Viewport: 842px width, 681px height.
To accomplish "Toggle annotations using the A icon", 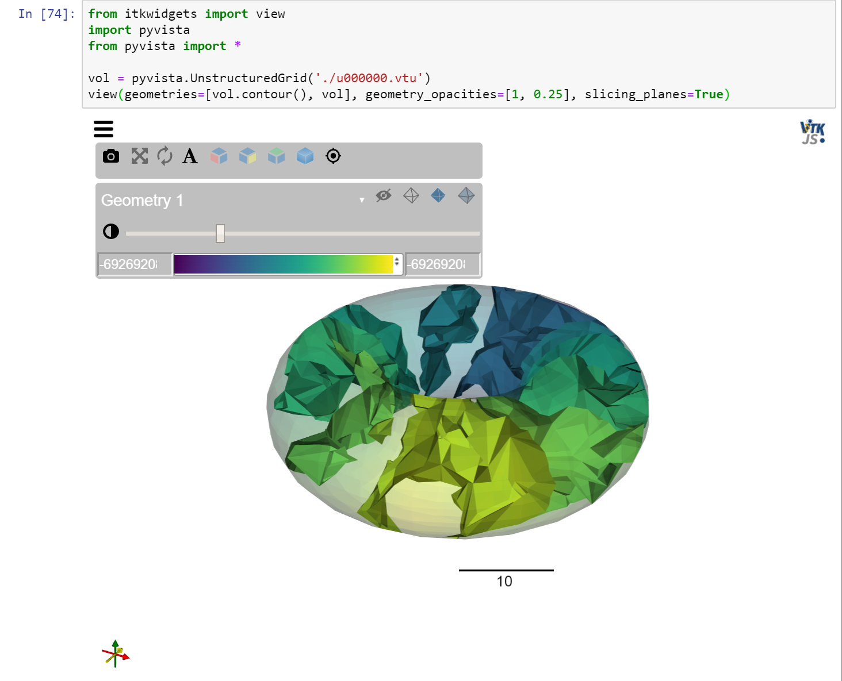I will tap(190, 156).
